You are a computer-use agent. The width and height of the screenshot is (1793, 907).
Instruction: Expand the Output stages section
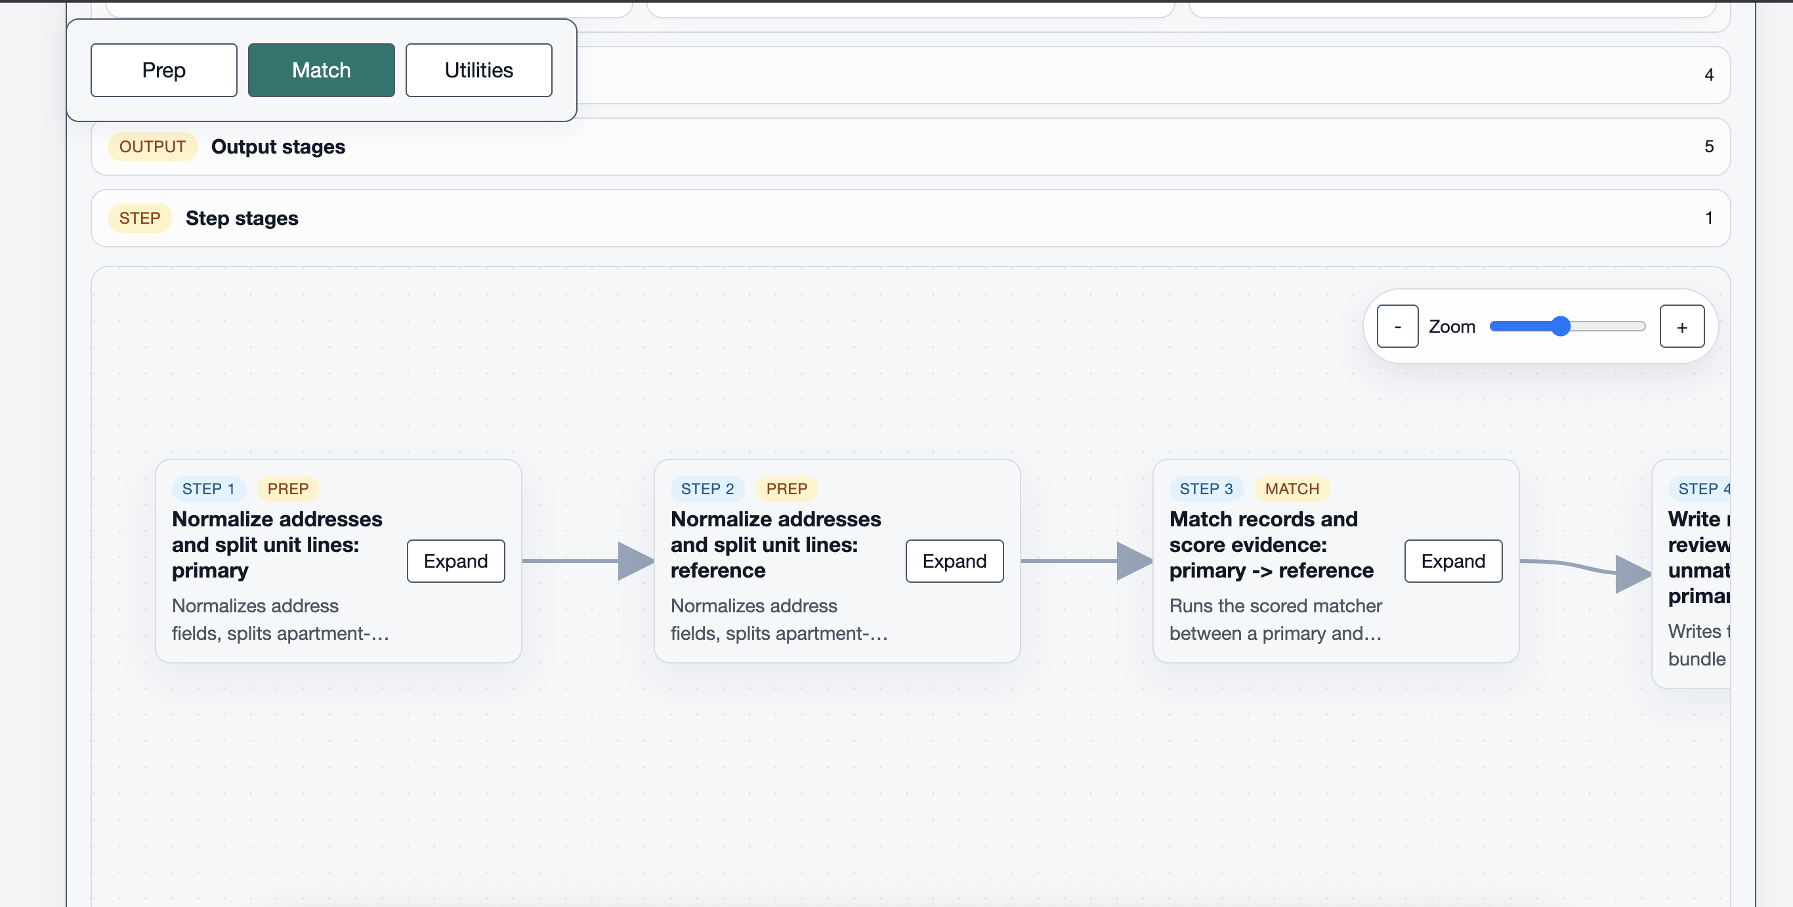pyautogui.click(x=910, y=147)
